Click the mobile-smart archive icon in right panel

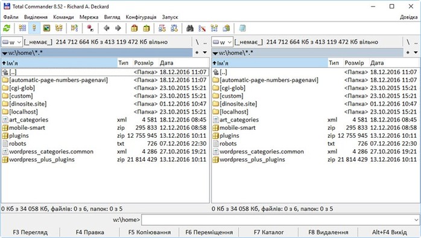[215, 127]
